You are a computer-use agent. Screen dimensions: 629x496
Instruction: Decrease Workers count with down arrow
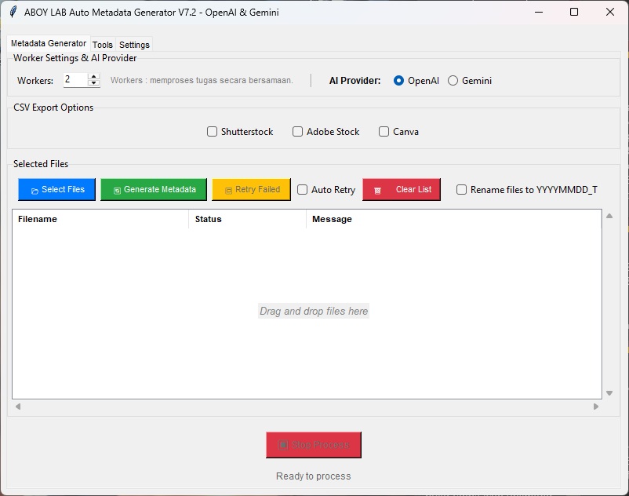[94, 83]
